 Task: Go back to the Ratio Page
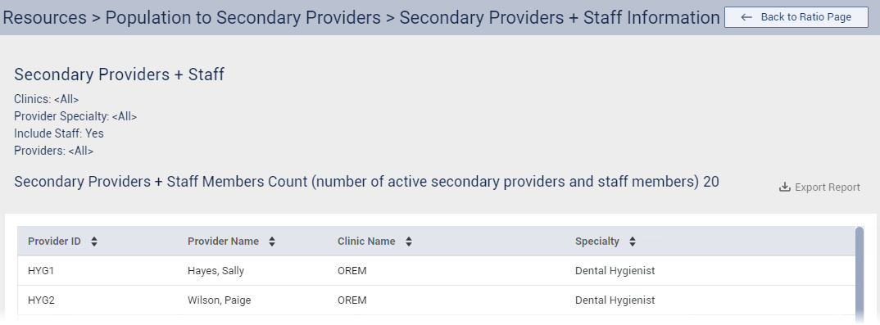(x=796, y=17)
